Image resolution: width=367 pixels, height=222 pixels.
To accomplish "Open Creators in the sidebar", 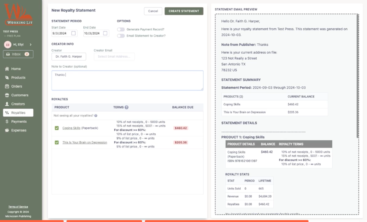I will (18, 104).
